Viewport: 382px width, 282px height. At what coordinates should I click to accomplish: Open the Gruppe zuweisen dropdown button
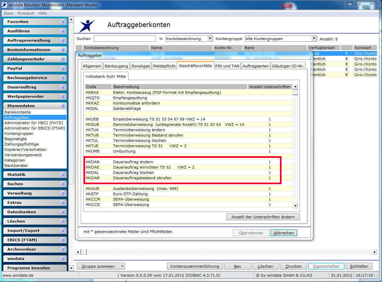(101, 266)
